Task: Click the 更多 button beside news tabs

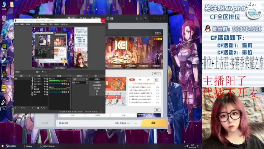Action: pyautogui.click(x=156, y=80)
